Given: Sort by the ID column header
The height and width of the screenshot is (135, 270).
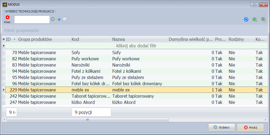Looking at the screenshot, I should click(x=11, y=39).
